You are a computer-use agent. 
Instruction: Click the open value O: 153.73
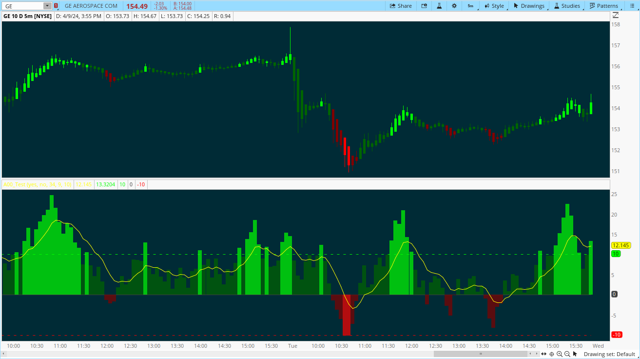point(117,16)
